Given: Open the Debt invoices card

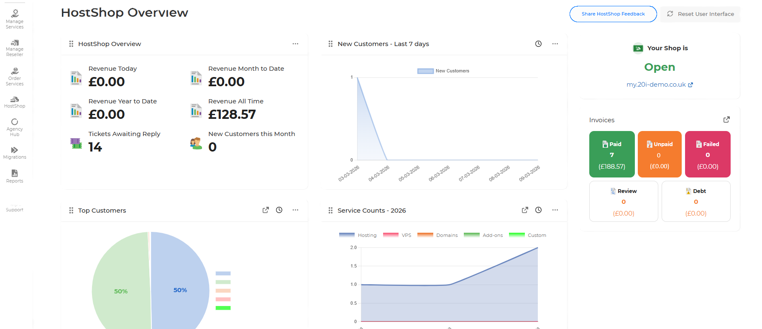Looking at the screenshot, I should 696,201.
